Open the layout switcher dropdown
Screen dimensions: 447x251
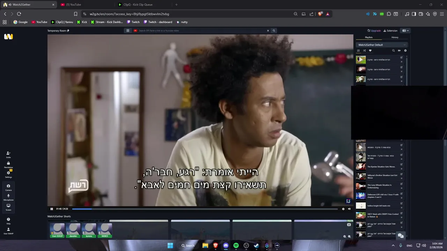[405, 31]
